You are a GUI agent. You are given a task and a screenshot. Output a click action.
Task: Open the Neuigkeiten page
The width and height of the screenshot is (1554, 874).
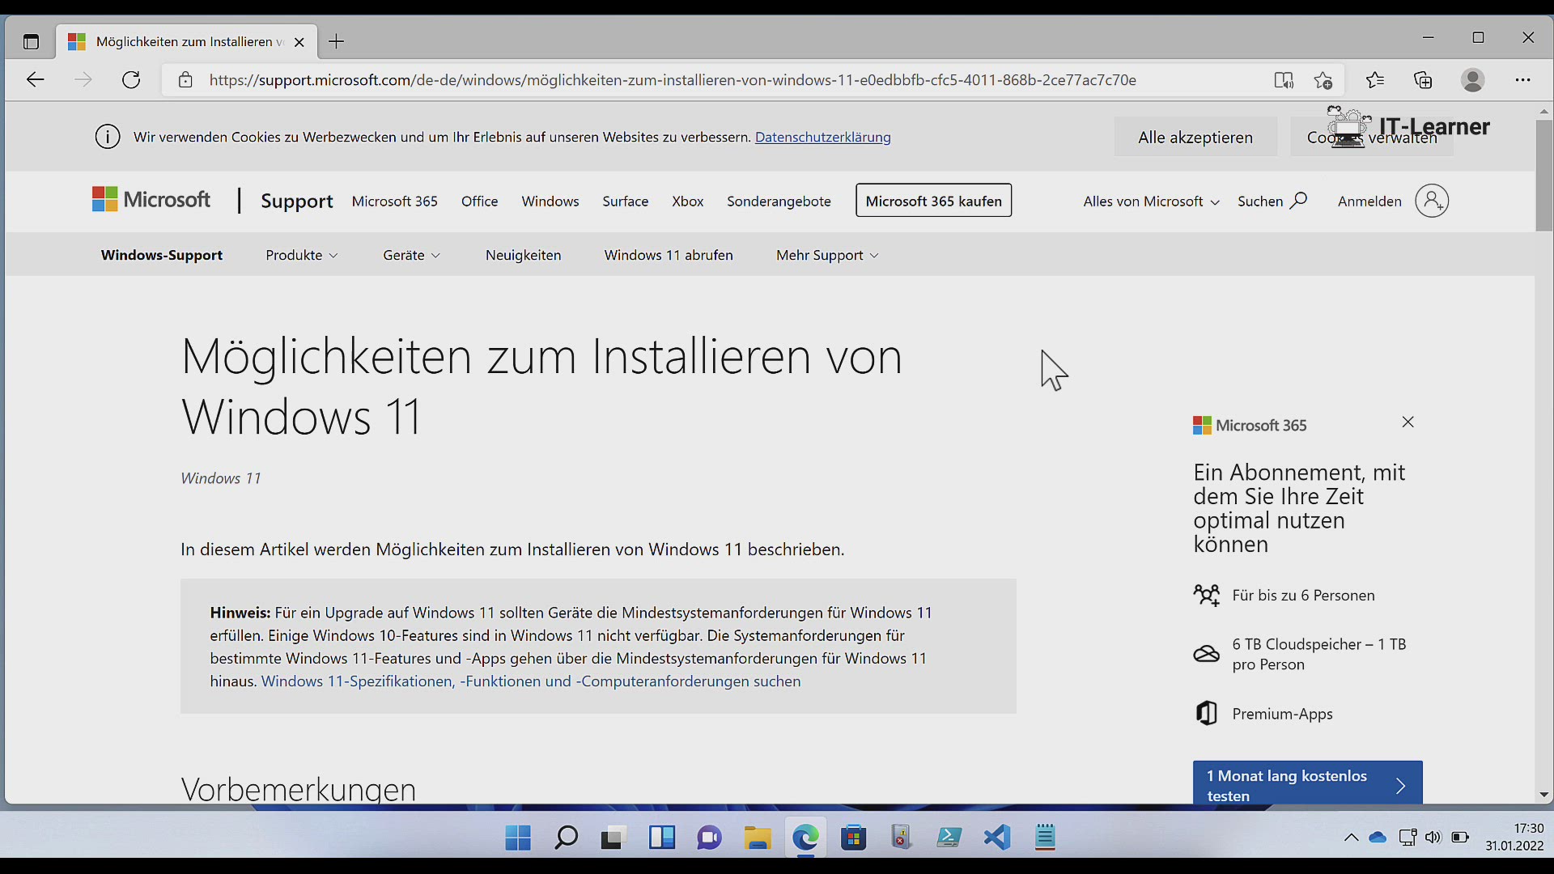pos(523,255)
